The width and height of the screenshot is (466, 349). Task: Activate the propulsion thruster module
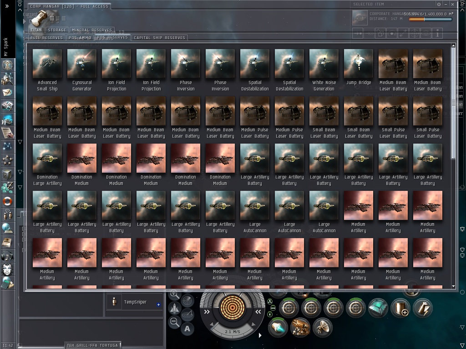pyautogui.click(x=278, y=328)
